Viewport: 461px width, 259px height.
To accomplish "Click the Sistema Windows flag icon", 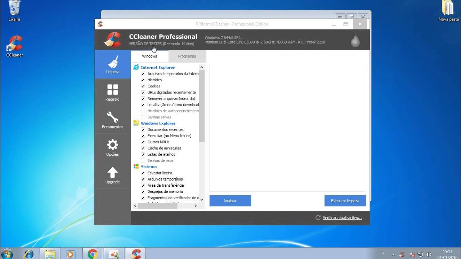I will click(136, 167).
